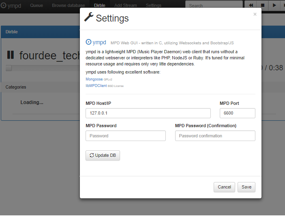Click the ympd link in Settings dialog
Screen dimensions: 285x217
[96, 42]
